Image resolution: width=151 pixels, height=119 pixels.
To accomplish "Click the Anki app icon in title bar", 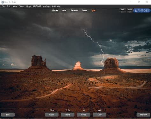I will (x=3, y=2).
